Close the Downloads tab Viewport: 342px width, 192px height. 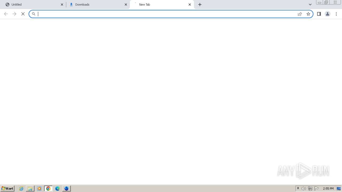click(x=126, y=5)
